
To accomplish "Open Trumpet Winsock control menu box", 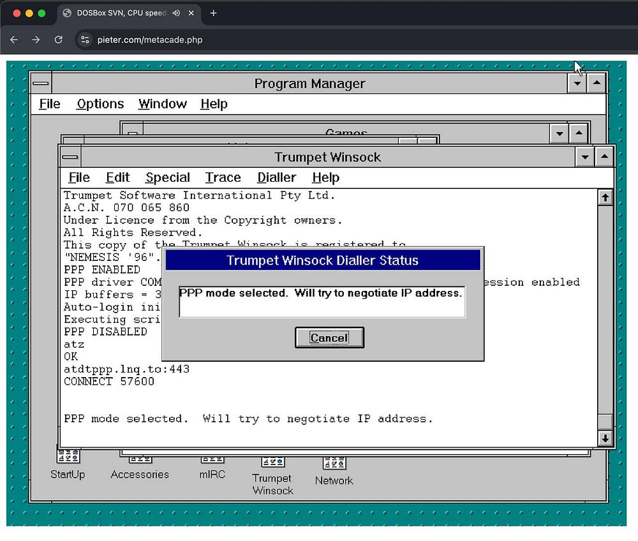I will pyautogui.click(x=70, y=157).
